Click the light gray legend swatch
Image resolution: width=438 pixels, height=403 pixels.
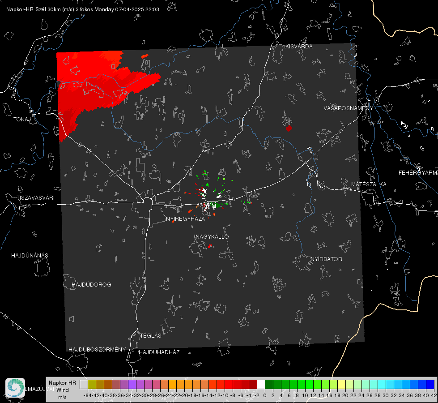tap(84, 384)
